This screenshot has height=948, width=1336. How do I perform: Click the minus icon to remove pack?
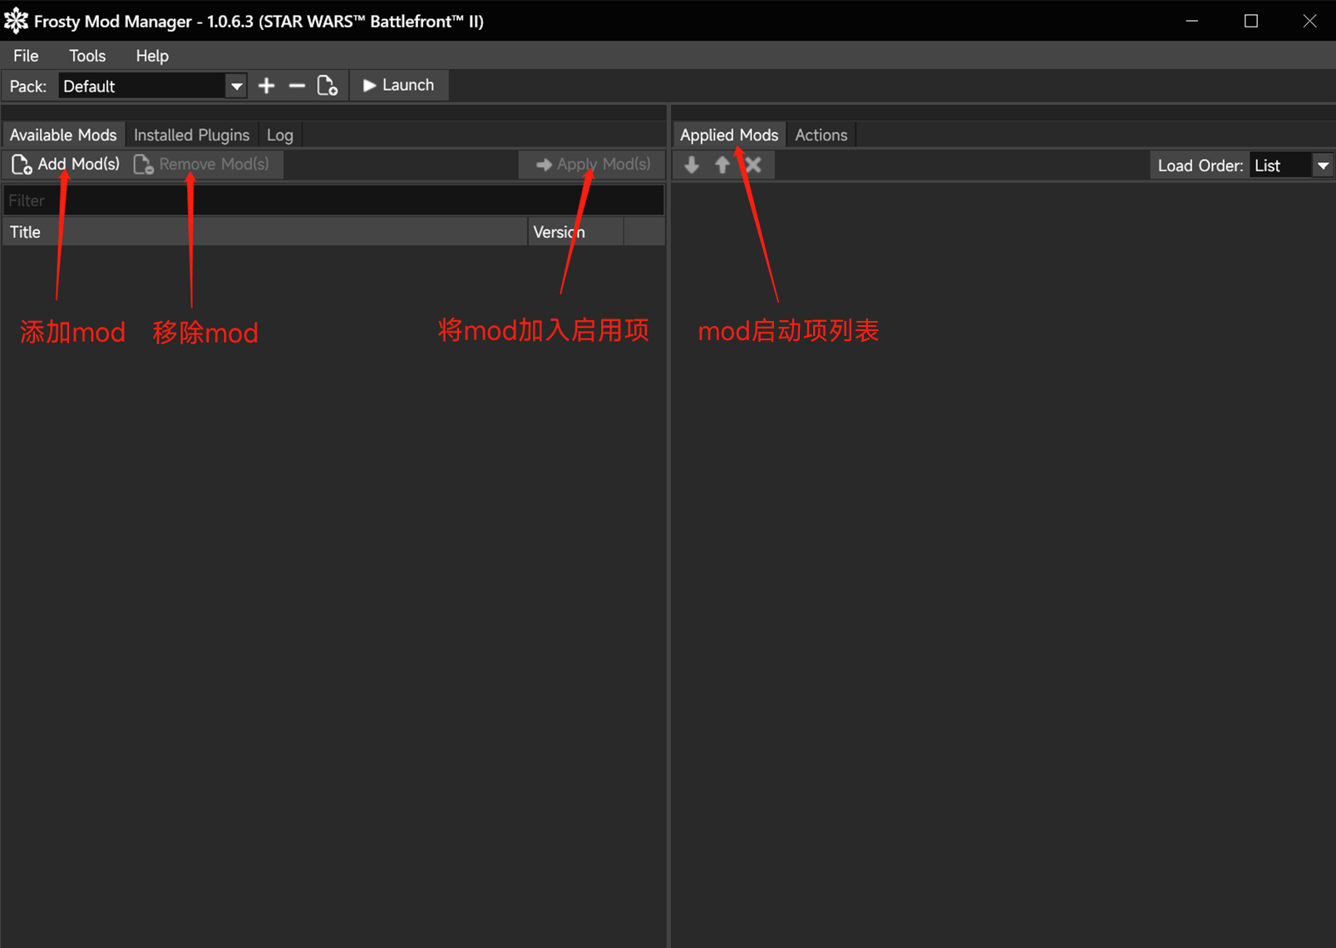click(297, 86)
